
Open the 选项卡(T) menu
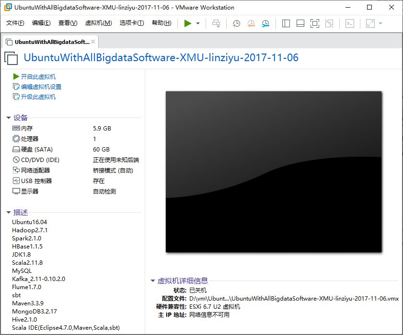(x=132, y=23)
